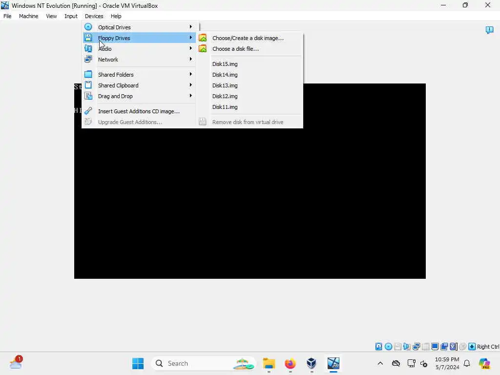500x375 pixels.
Task: Click the Copilot preview icon in taskbar
Action: click(x=484, y=363)
